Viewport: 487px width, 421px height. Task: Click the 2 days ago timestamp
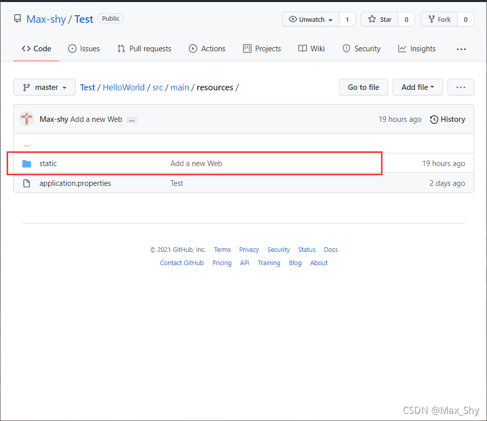click(447, 183)
